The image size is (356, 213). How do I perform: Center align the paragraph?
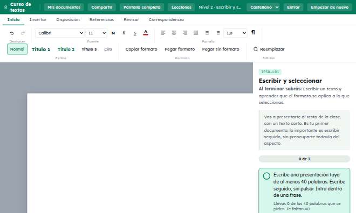pos(174,33)
